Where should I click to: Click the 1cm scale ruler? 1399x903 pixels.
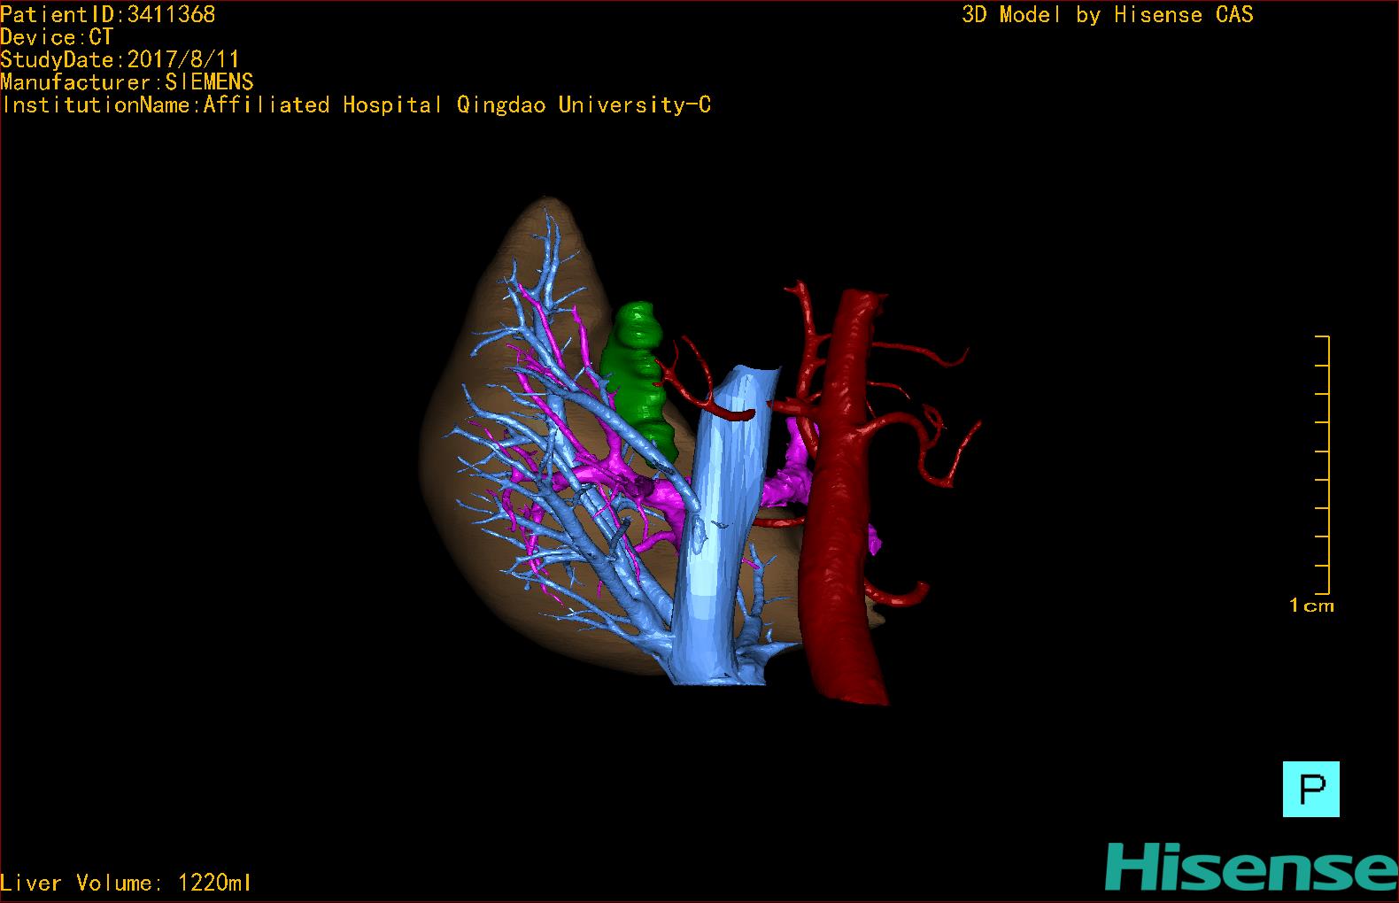[x=1323, y=465]
